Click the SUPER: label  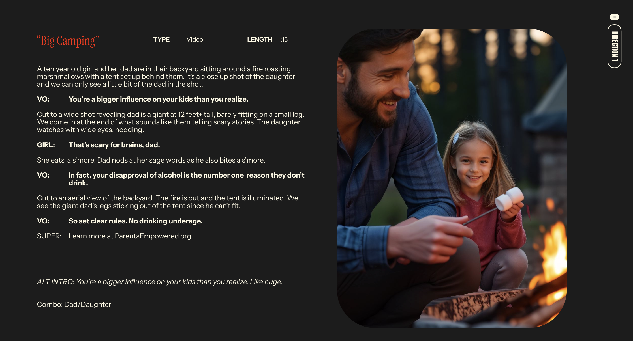[x=49, y=236]
